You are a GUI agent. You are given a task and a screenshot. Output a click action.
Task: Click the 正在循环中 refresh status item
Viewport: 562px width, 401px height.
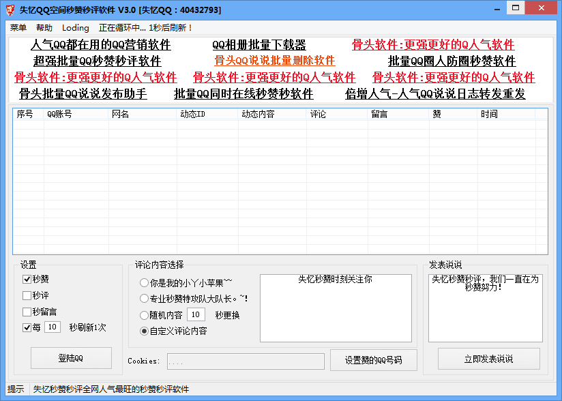click(x=146, y=27)
